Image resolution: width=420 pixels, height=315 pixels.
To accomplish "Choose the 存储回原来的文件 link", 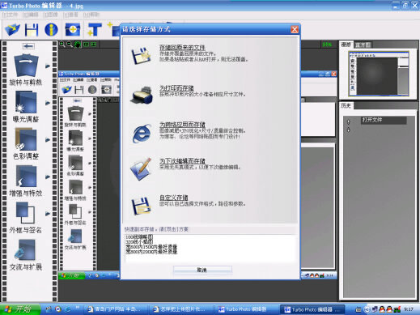I will (x=182, y=48).
